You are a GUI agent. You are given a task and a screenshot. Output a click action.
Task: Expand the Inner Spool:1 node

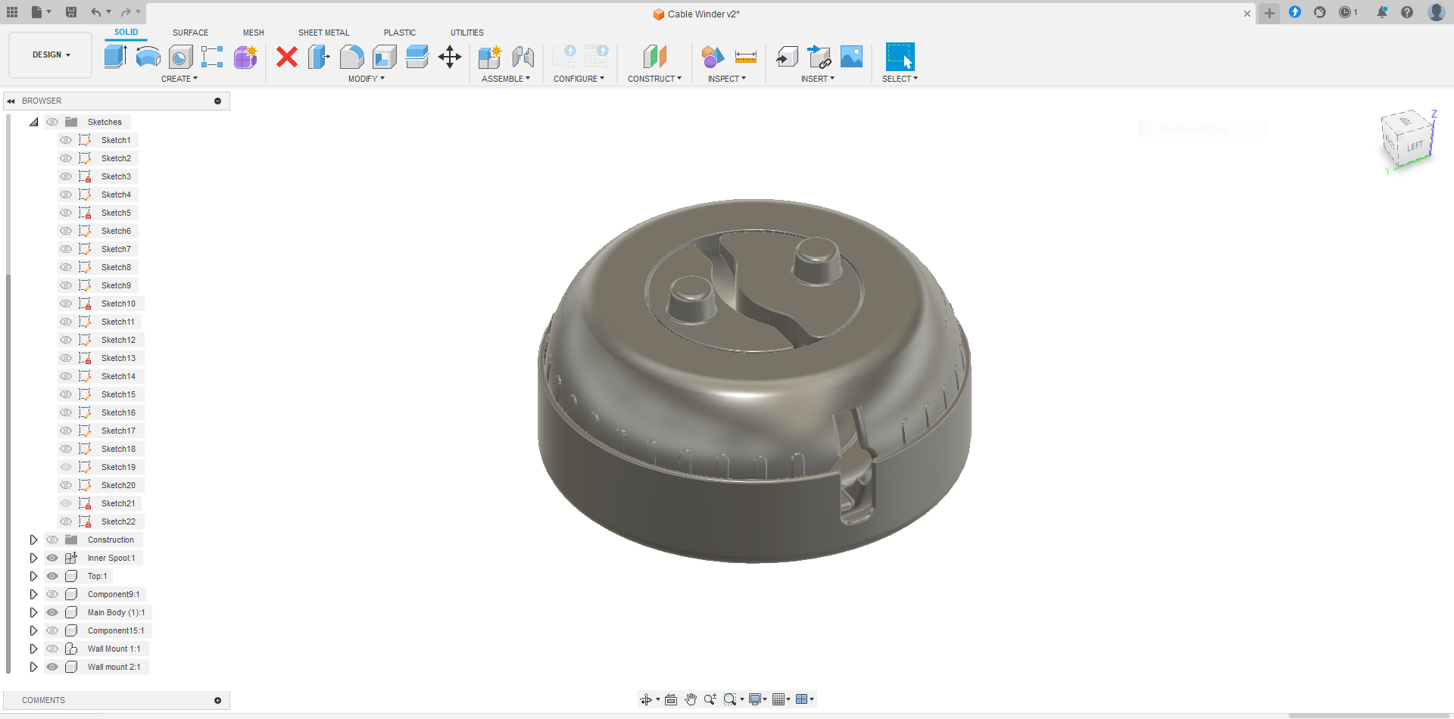[33, 558]
